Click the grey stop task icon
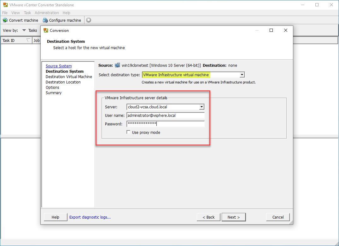 pos(89,20)
